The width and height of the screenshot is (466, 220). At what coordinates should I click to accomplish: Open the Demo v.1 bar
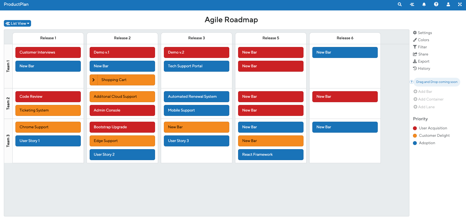point(122,52)
